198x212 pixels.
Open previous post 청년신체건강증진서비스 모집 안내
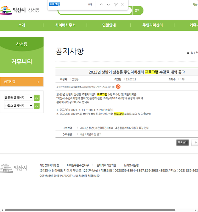point(114,128)
